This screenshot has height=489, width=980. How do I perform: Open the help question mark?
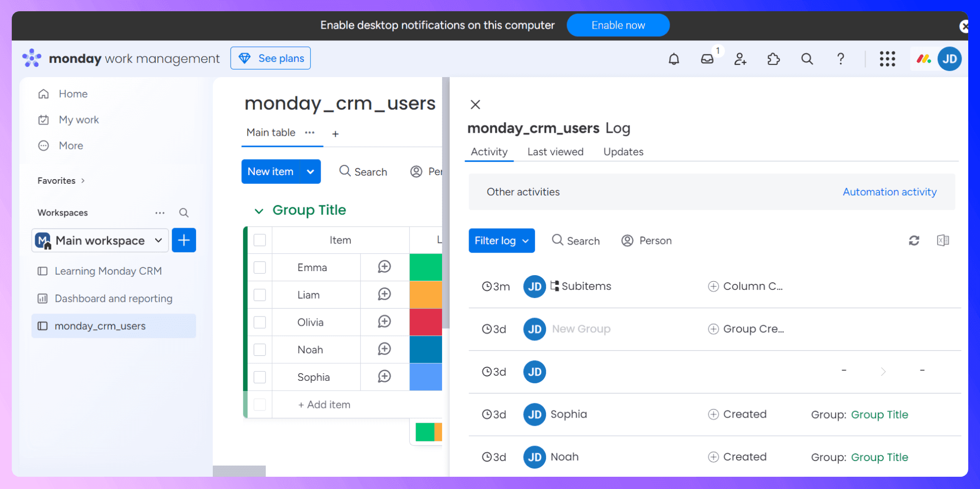point(840,59)
